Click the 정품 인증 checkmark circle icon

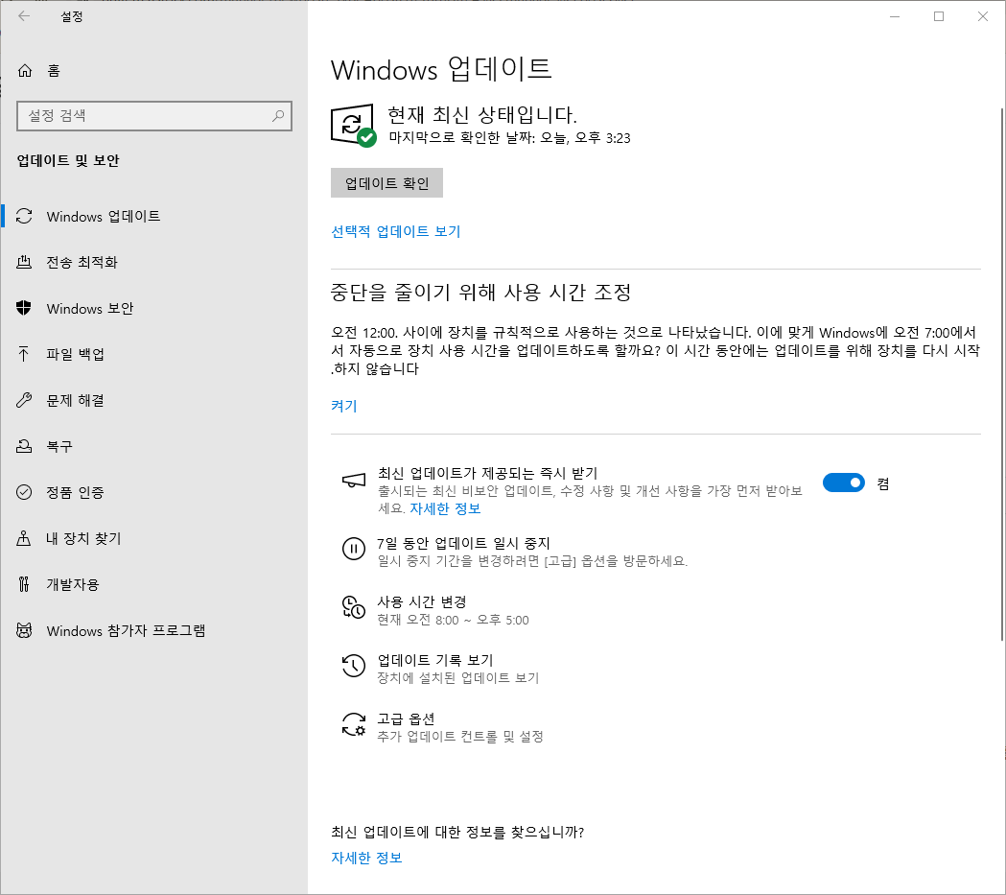(24, 492)
